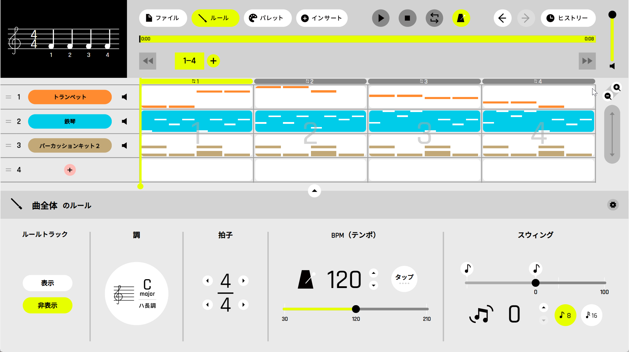Select the ルール tab

point(215,18)
